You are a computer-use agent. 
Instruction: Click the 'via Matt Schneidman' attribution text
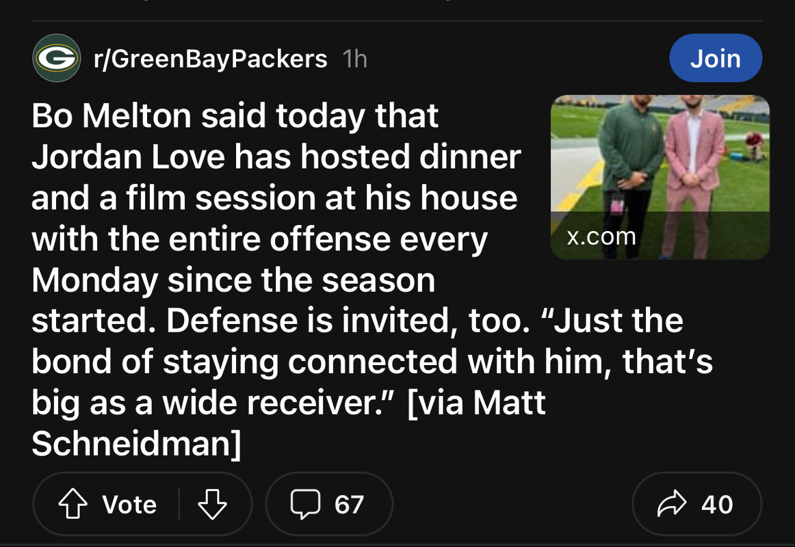click(289, 423)
